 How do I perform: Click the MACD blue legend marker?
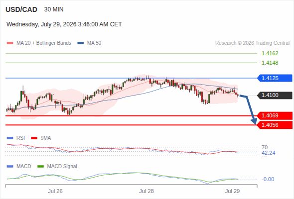pyautogui.click(x=10, y=167)
